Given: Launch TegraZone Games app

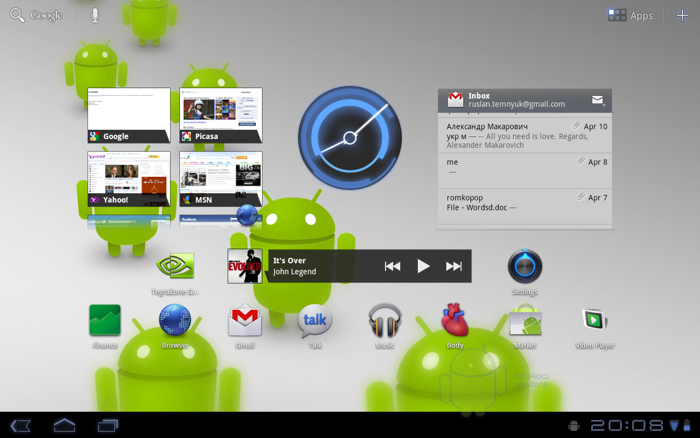Looking at the screenshot, I should [175, 273].
